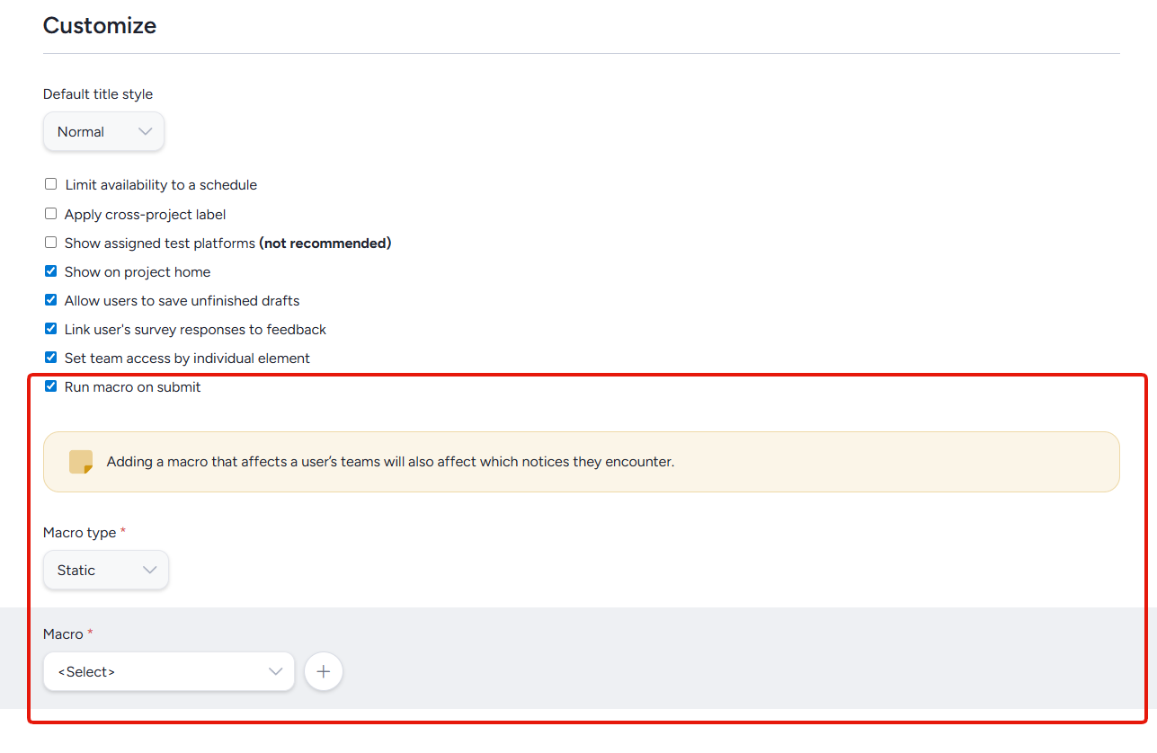Uncheck the Run macro on submit option
The image size is (1157, 753).
coord(51,386)
